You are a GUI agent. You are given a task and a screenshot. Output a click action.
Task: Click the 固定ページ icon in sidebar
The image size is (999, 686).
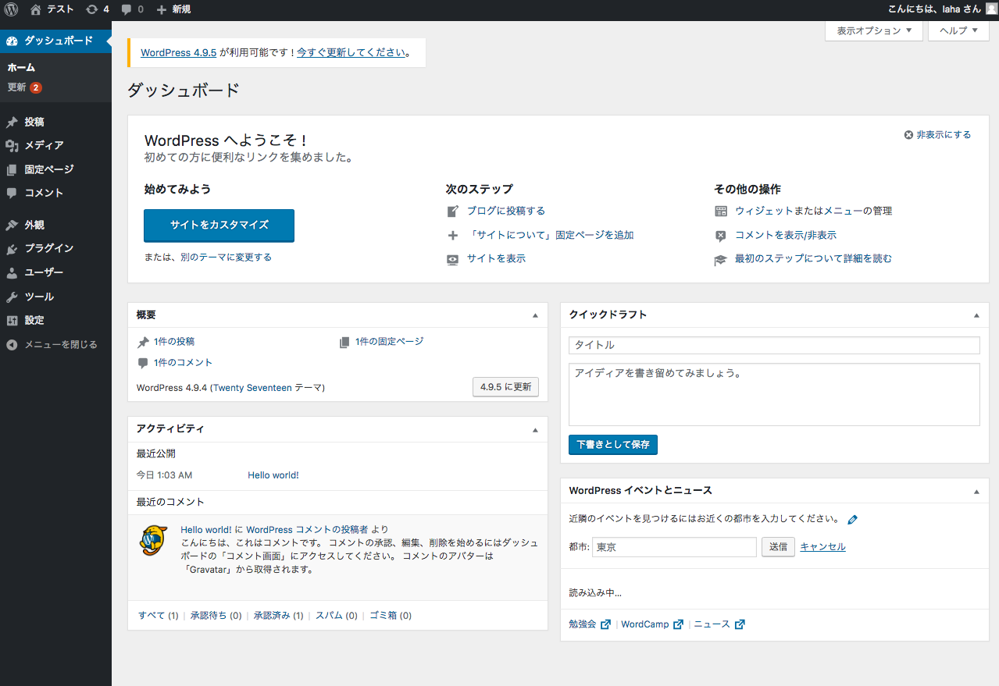pos(12,169)
